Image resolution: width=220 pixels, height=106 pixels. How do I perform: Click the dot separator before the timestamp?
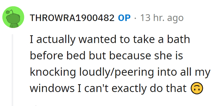[x=135, y=18]
